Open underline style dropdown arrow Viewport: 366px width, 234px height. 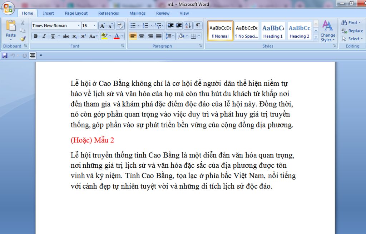tap(59, 36)
